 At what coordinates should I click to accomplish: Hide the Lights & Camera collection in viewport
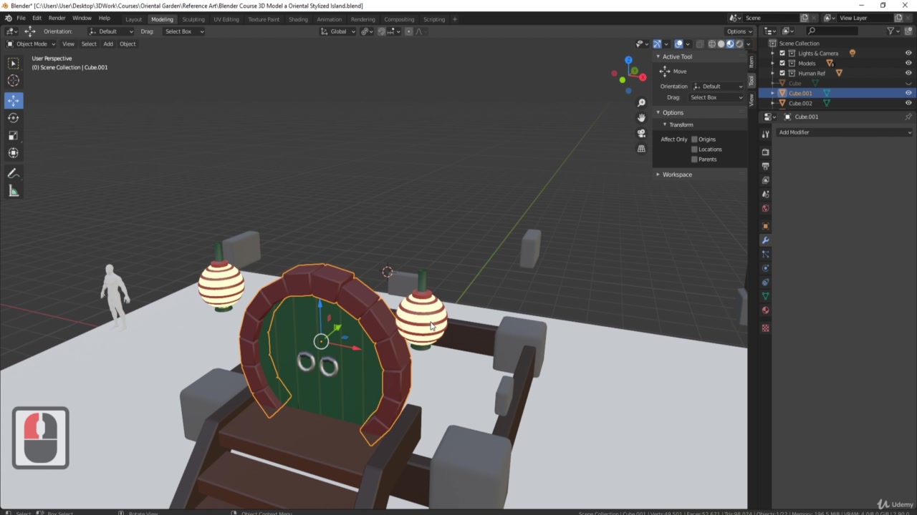tap(908, 53)
